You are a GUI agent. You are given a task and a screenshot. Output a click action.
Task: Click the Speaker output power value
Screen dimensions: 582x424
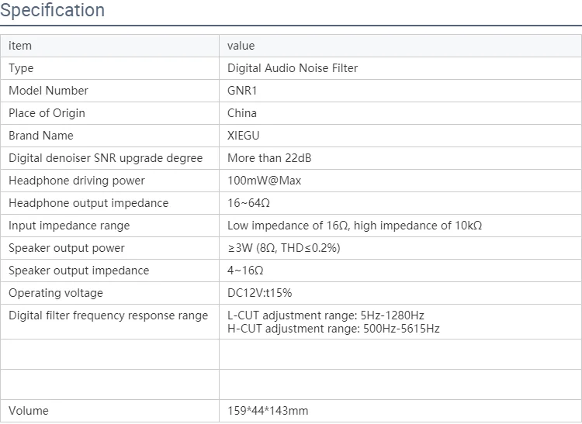(284, 248)
